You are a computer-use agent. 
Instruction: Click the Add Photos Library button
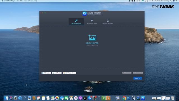coord(70,73)
